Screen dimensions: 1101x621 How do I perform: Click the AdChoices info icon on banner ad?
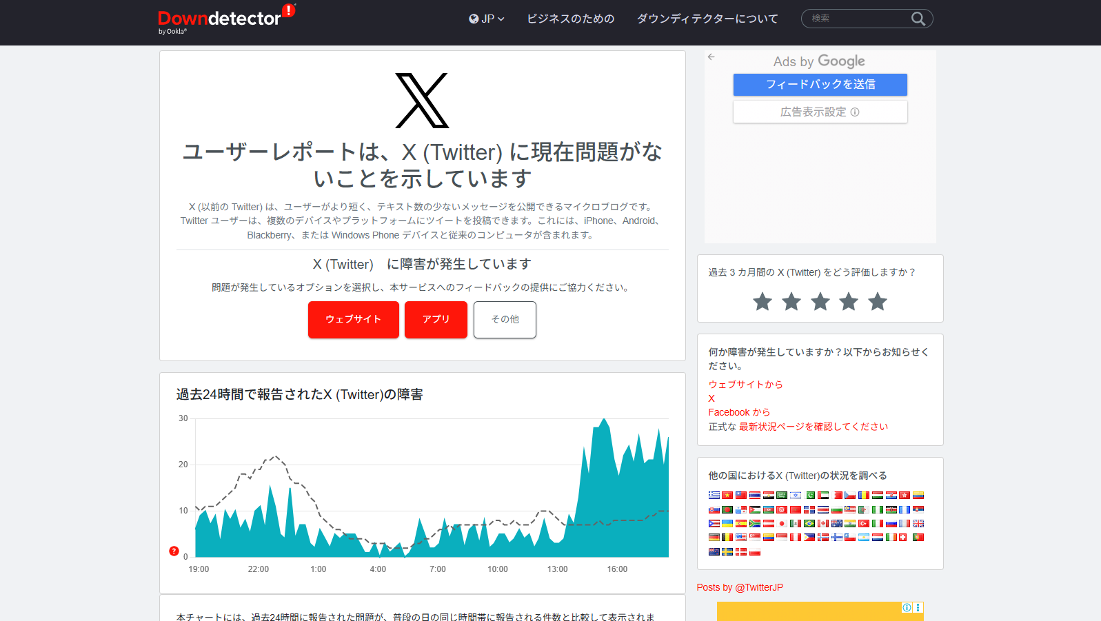pos(907,607)
